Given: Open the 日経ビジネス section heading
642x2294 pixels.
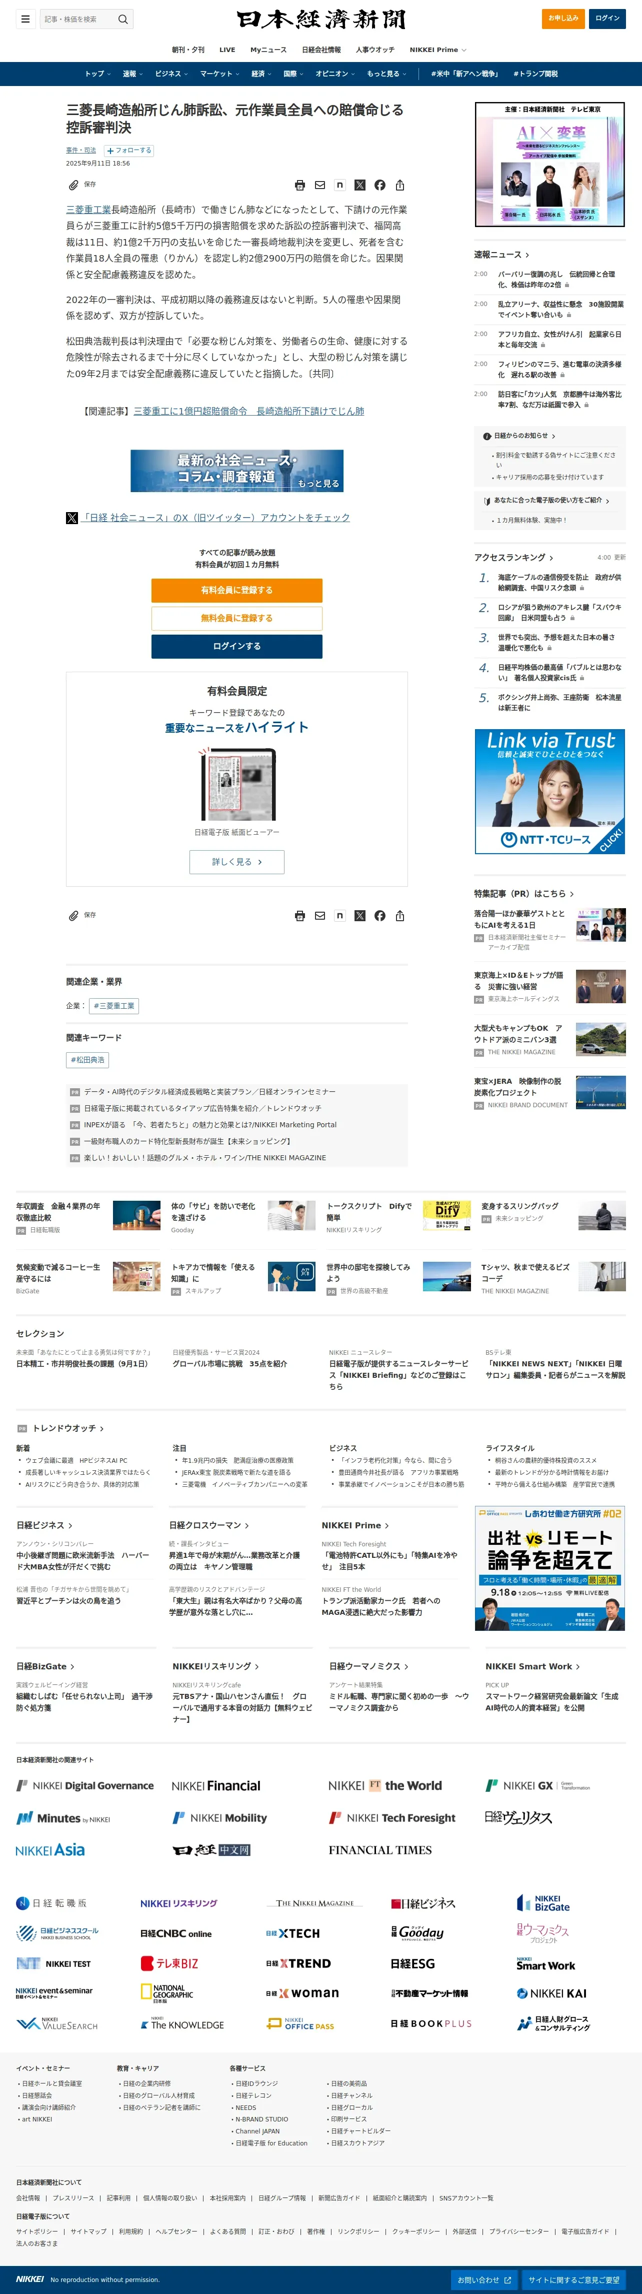Looking at the screenshot, I should (44, 1525).
